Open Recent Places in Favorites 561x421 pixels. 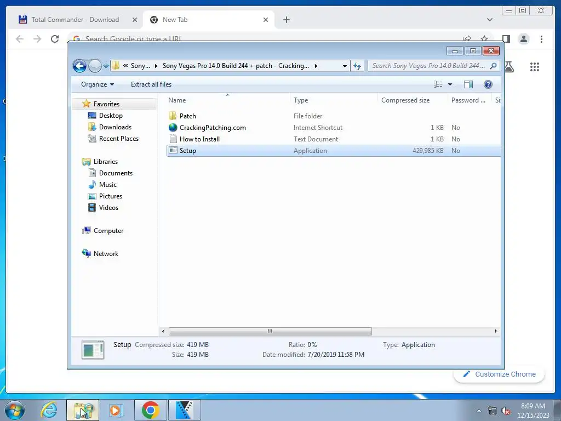(118, 139)
